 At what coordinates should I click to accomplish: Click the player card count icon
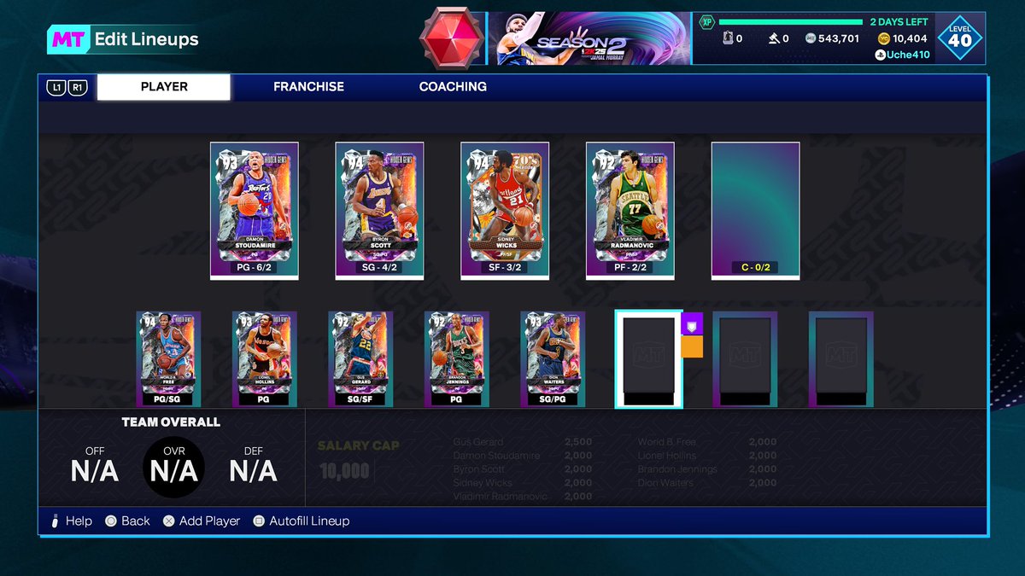point(728,38)
